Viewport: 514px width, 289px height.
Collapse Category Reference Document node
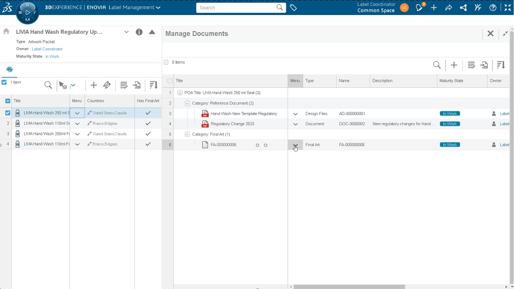tap(187, 103)
